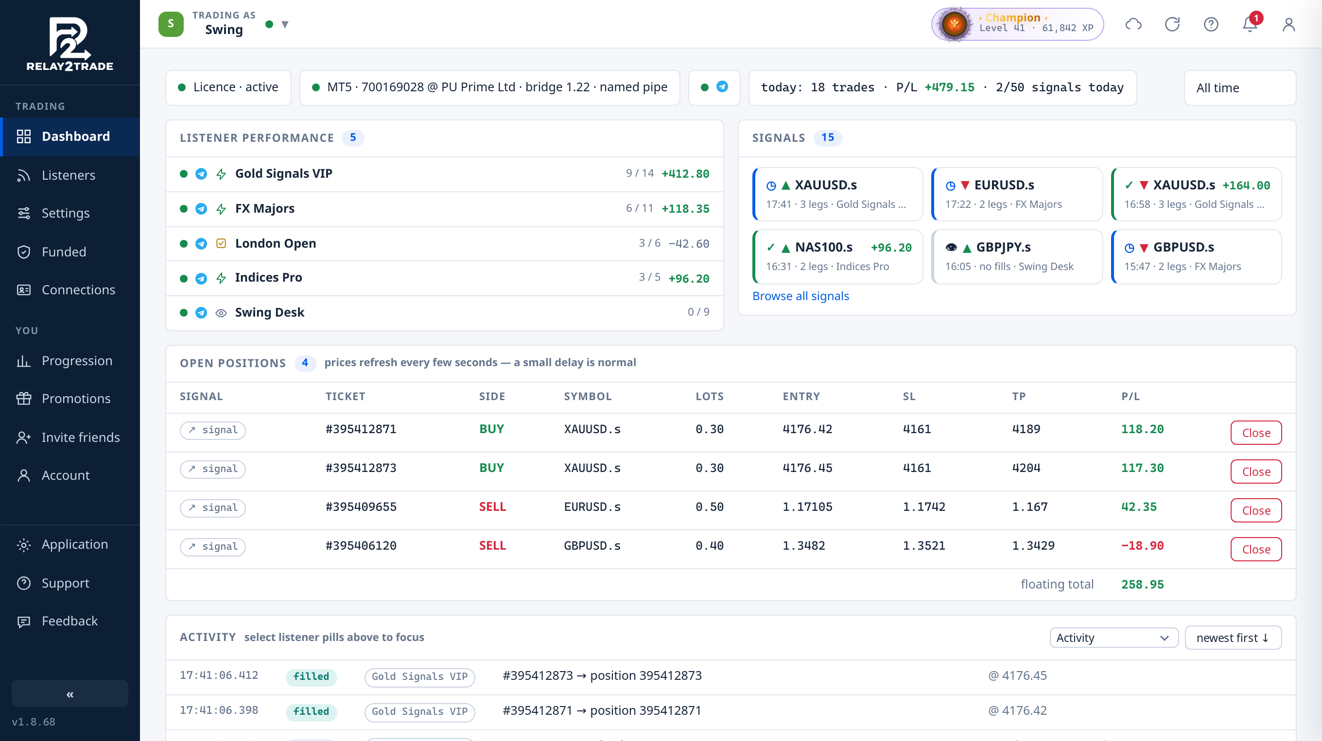The height and width of the screenshot is (741, 1322).
Task: Close the XAUUSD.s position #395412873
Action: click(x=1256, y=472)
